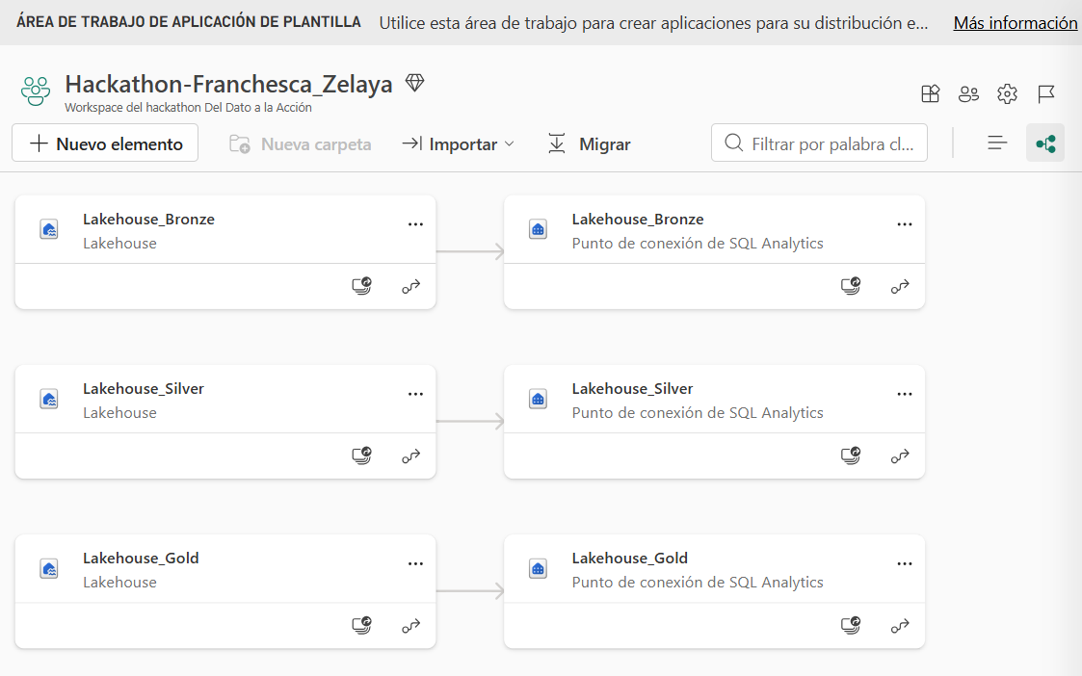Screen dimensions: 1082x676
Task: Click the flag icon in the header
Action: [1046, 93]
